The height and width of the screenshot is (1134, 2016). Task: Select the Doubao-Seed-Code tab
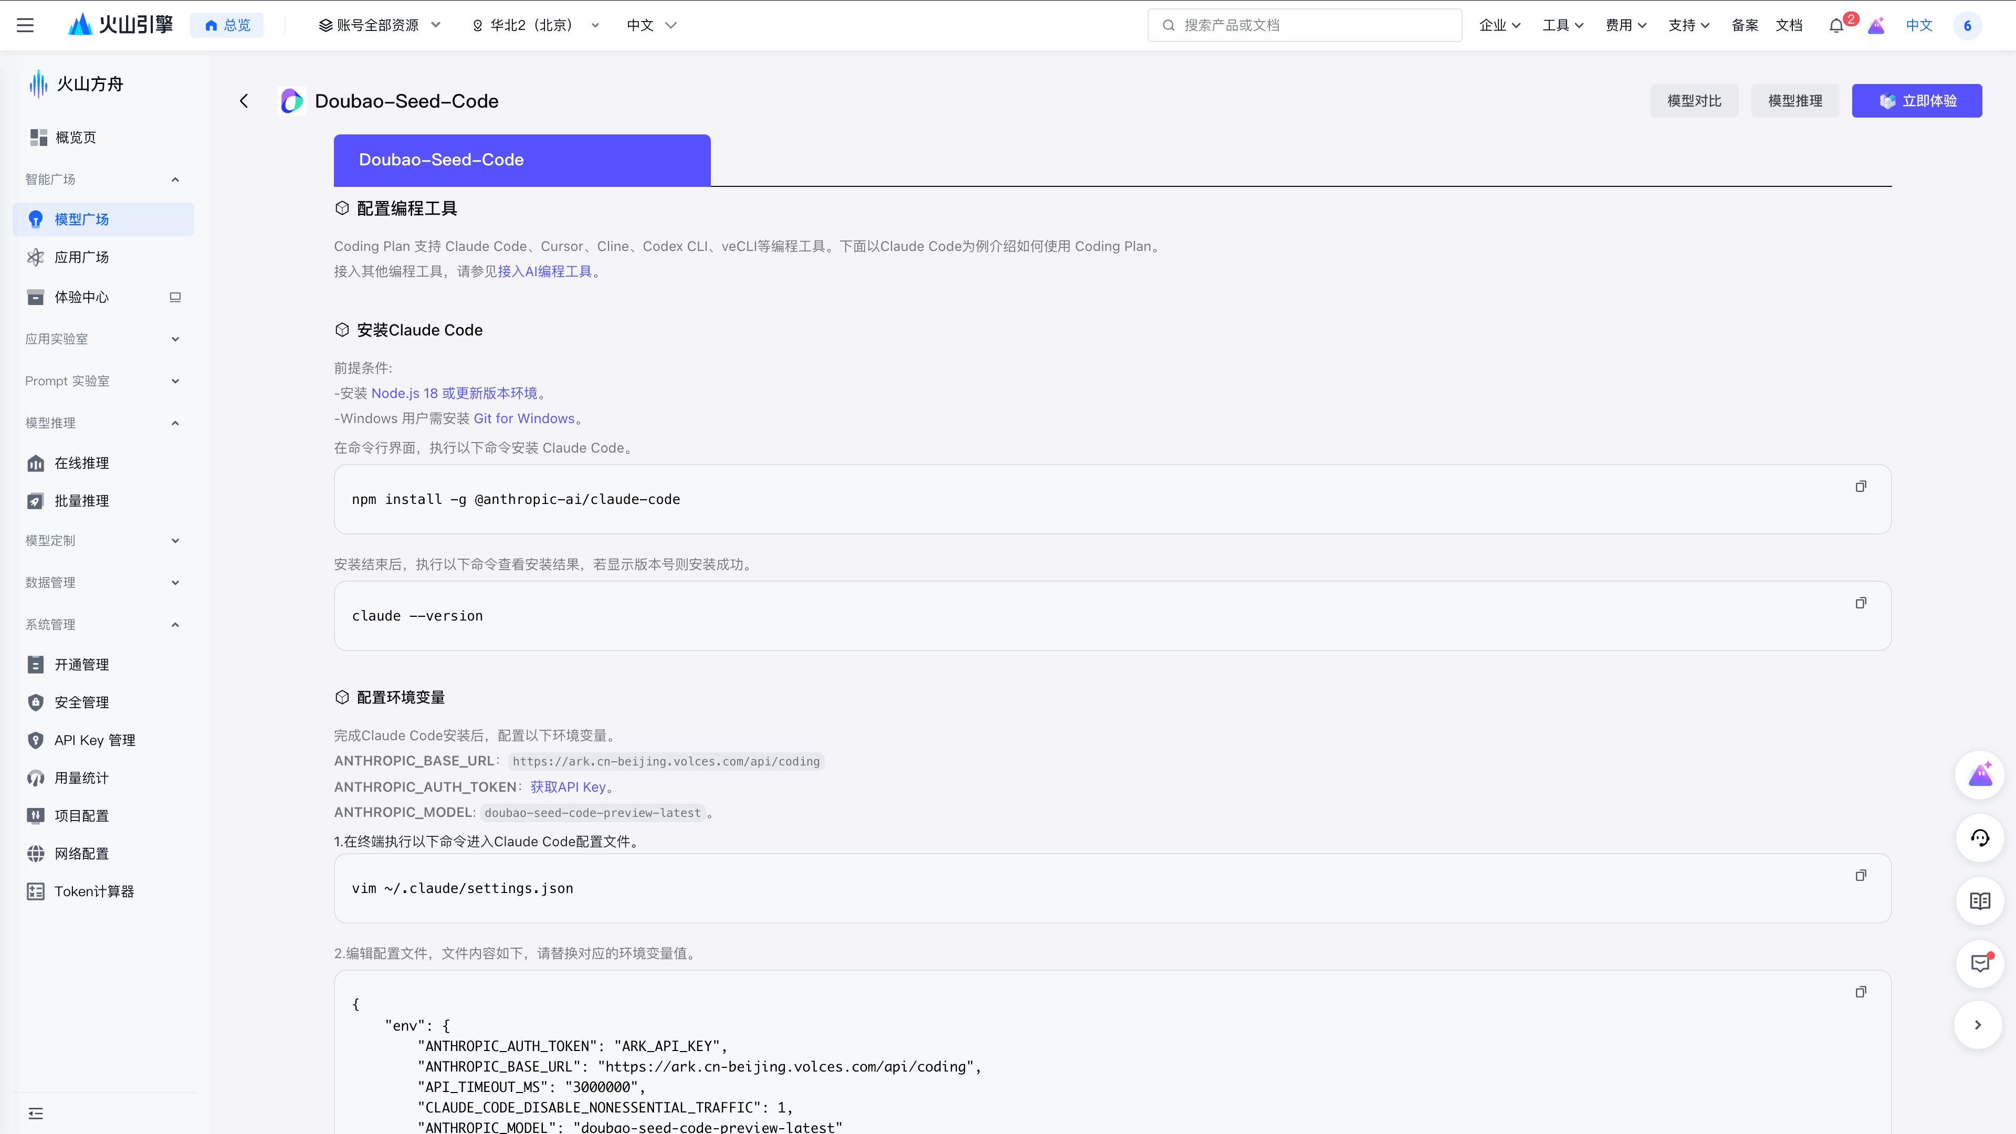(x=521, y=160)
